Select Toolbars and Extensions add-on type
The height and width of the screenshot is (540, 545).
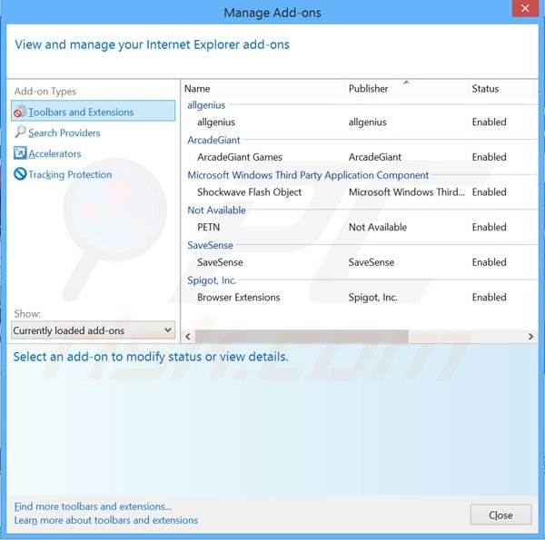point(94,111)
